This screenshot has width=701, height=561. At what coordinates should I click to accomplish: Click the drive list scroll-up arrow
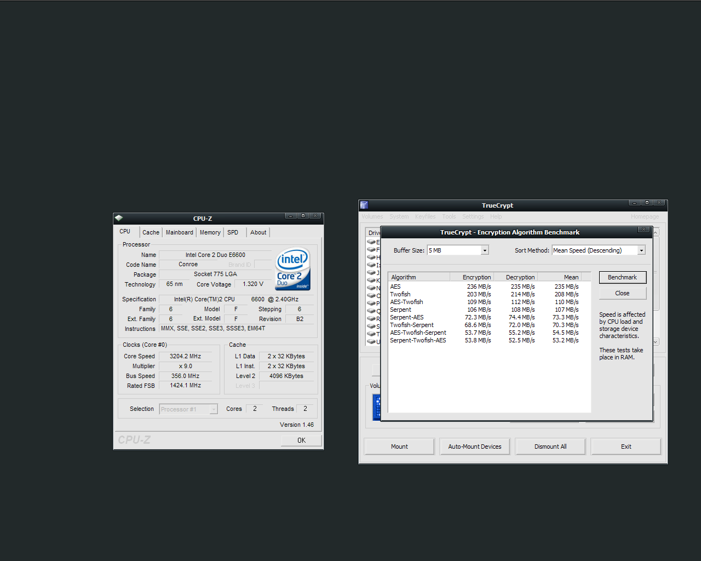656,232
